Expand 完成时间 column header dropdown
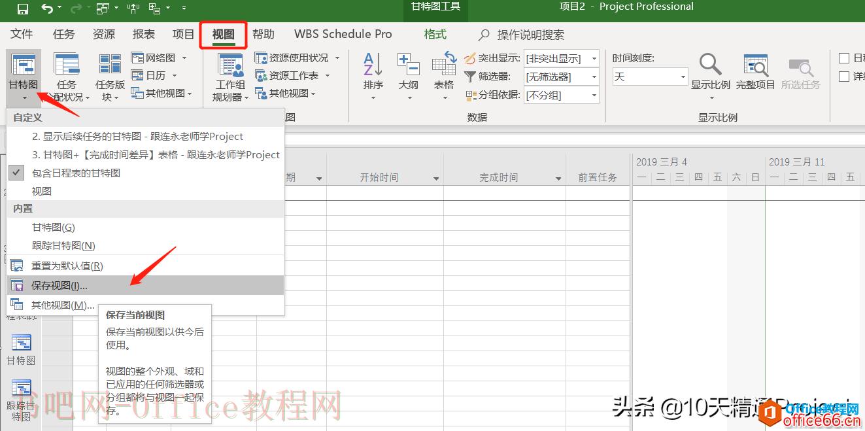This screenshot has height=431, width=865. (558, 179)
